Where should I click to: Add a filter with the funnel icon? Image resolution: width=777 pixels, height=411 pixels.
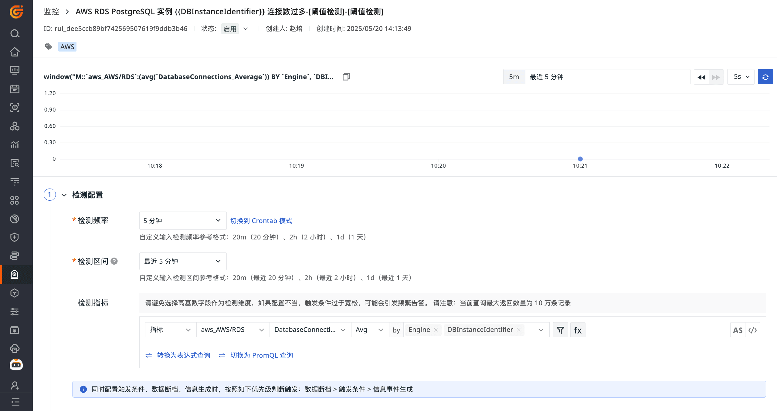pos(560,330)
